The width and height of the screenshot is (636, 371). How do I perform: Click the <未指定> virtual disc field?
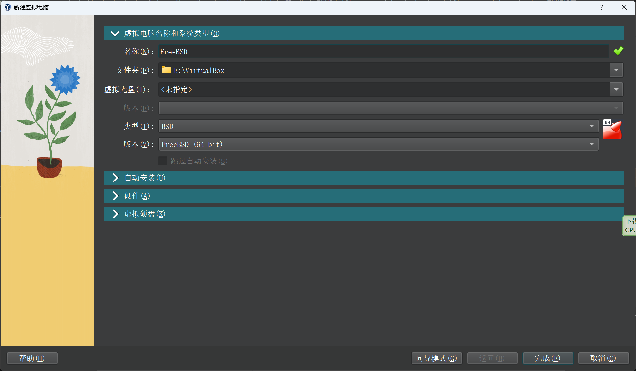[x=384, y=89]
